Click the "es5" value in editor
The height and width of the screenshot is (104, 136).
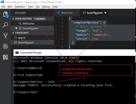point(96,31)
